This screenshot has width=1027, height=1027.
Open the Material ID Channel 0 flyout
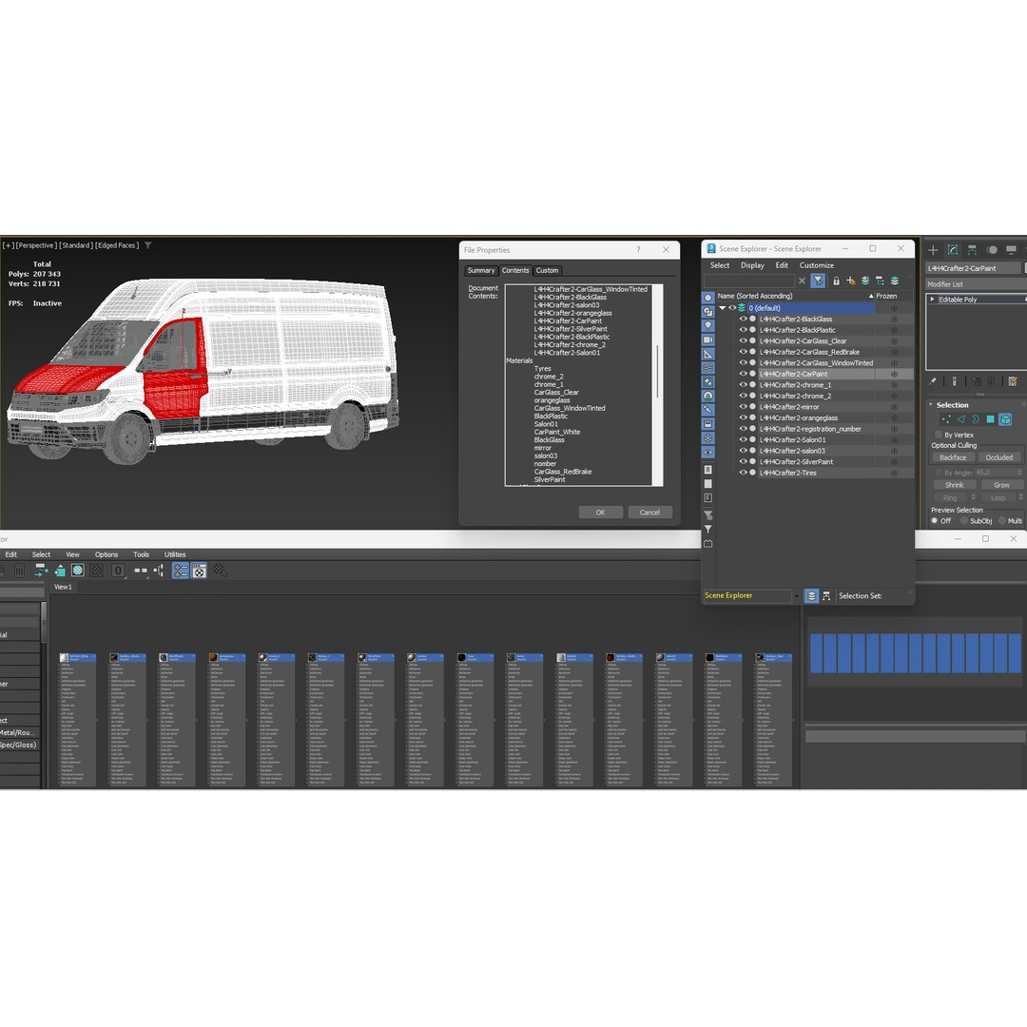coord(117,571)
